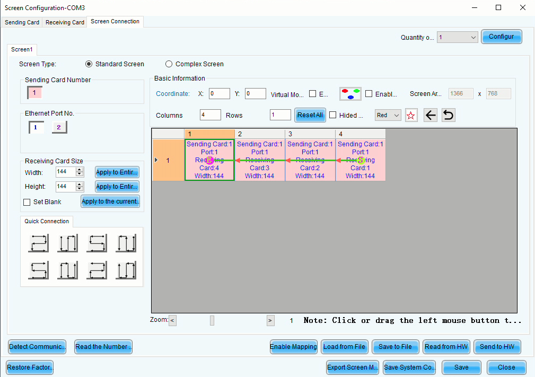Click the red star icon
The width and height of the screenshot is (535, 377).
411,116
